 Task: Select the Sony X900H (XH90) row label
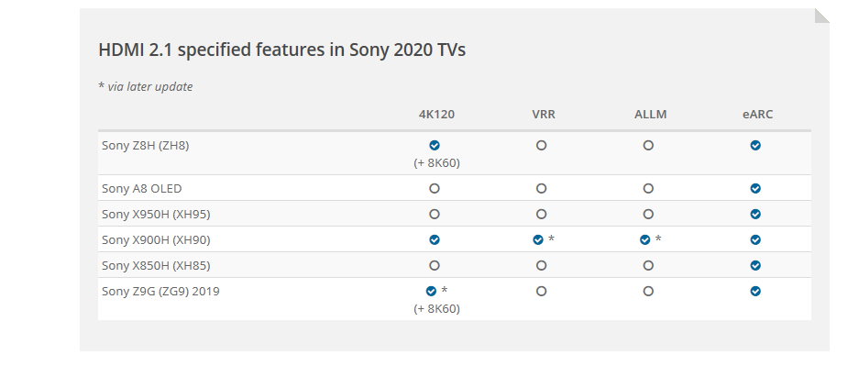[x=156, y=239]
